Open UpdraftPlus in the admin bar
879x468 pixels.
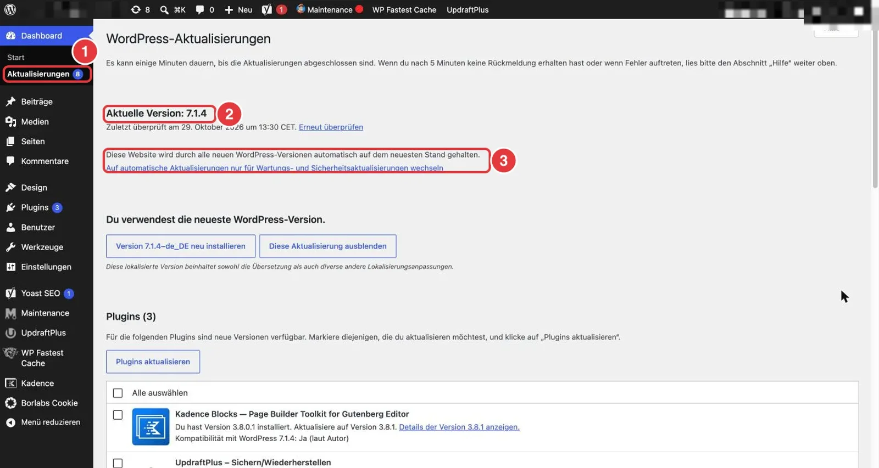(x=468, y=10)
